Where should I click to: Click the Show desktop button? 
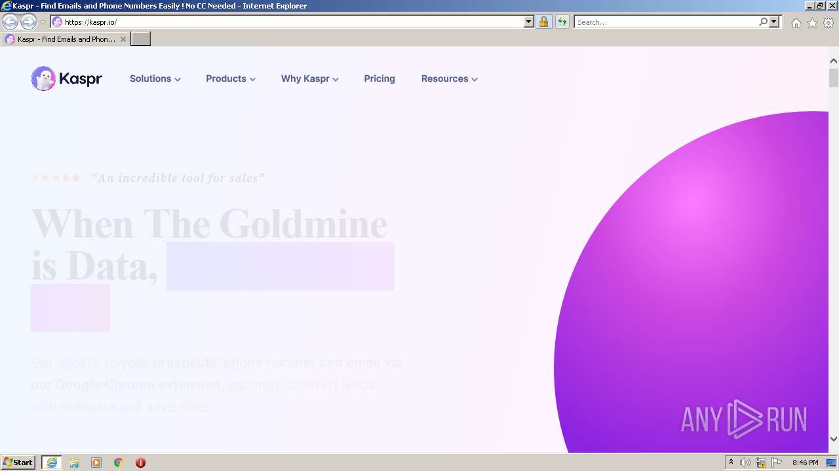831,462
